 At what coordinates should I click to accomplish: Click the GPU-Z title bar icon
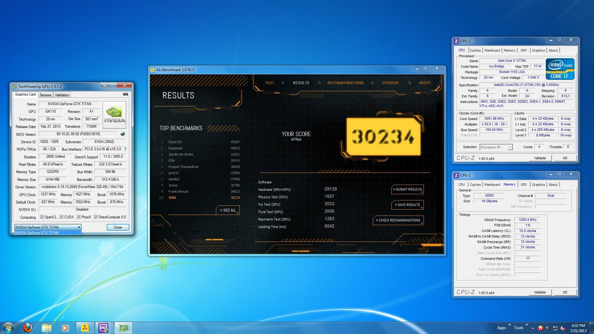coord(14,87)
